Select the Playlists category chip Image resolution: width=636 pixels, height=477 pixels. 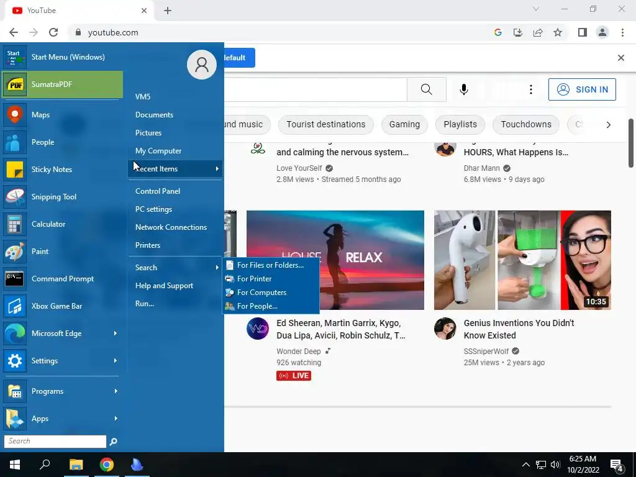click(x=460, y=124)
